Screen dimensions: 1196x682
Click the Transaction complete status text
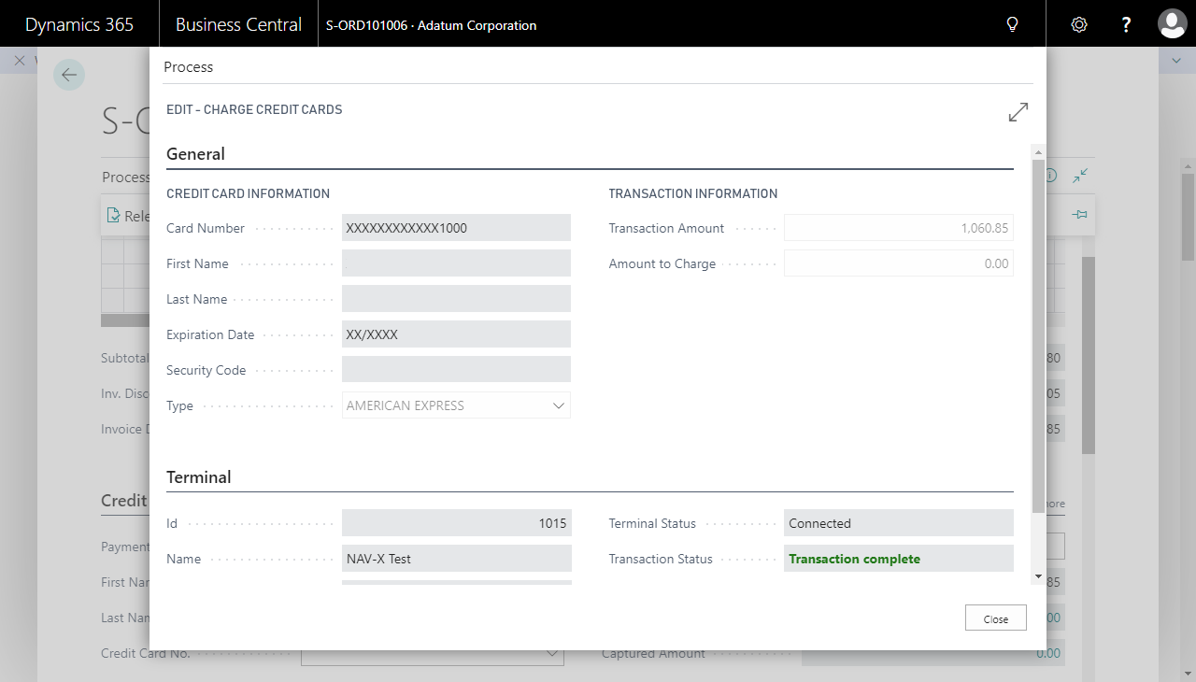coord(854,559)
